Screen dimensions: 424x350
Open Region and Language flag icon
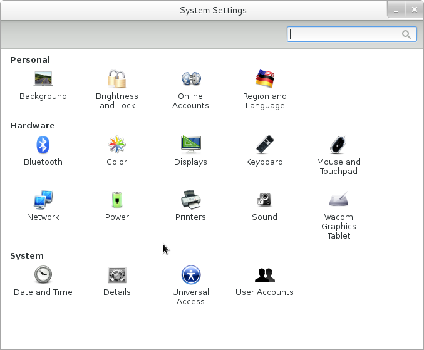(x=265, y=79)
